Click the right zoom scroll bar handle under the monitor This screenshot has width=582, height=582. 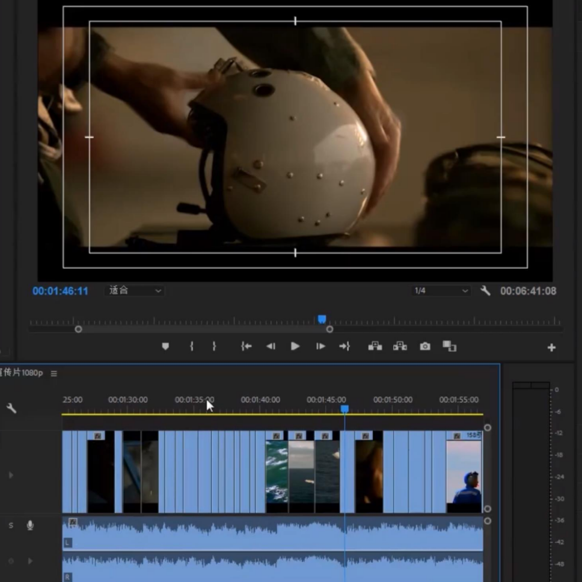pos(329,329)
